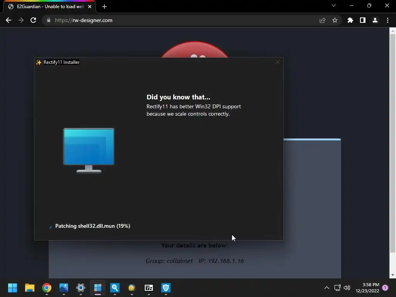This screenshot has height=297, width=396.
Task: Open network status tray icon
Action: pyautogui.click(x=337, y=288)
